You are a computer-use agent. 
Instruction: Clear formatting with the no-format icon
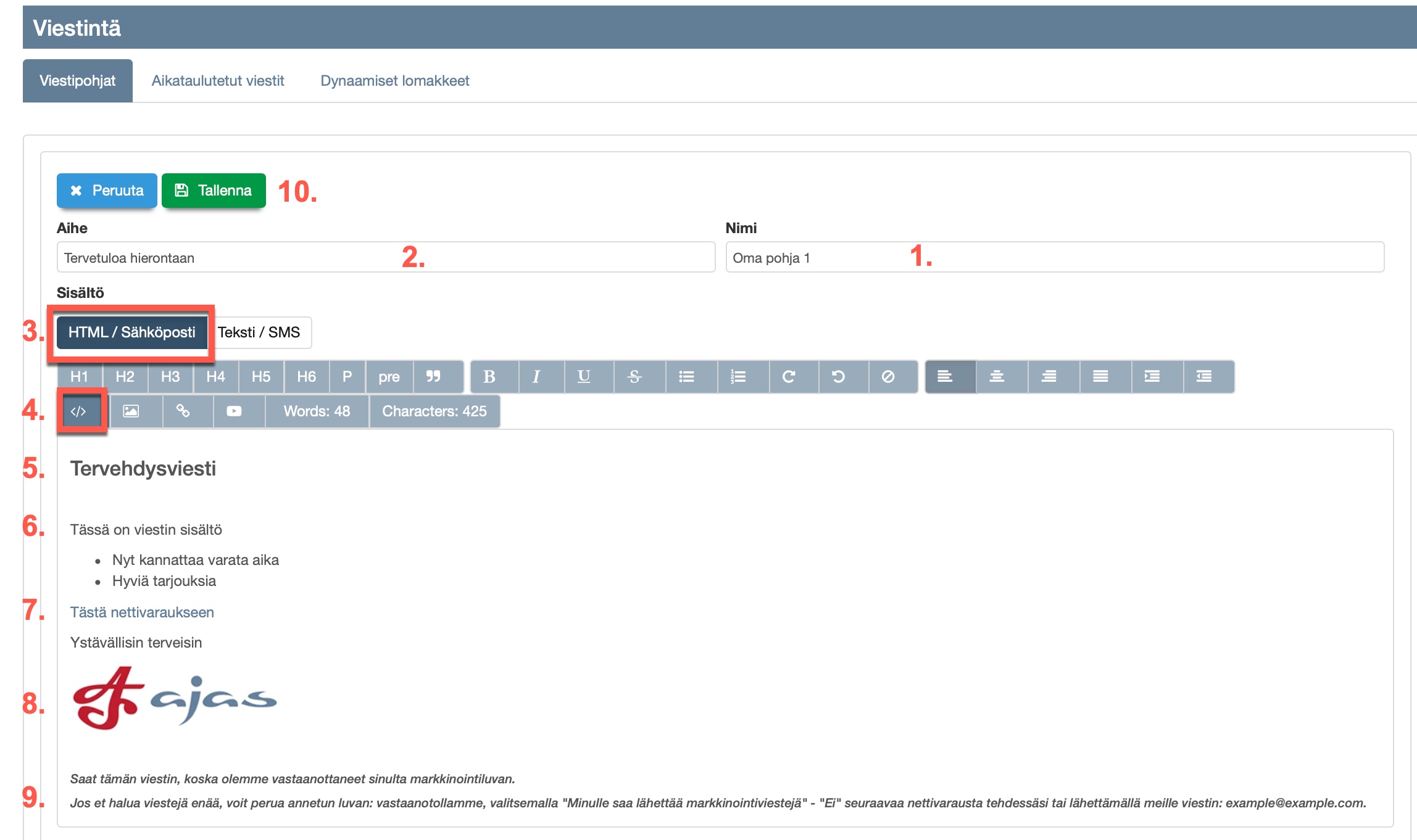point(888,377)
